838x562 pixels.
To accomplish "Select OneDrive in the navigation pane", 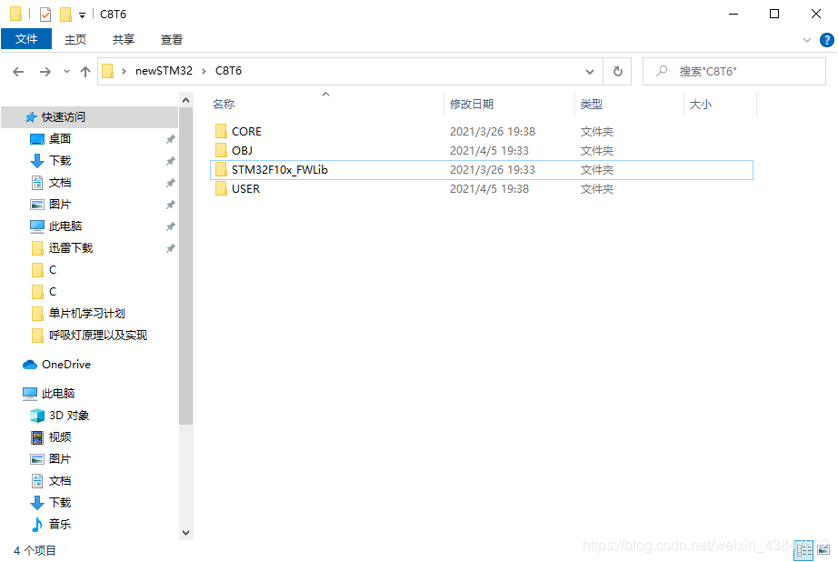I will (x=65, y=365).
